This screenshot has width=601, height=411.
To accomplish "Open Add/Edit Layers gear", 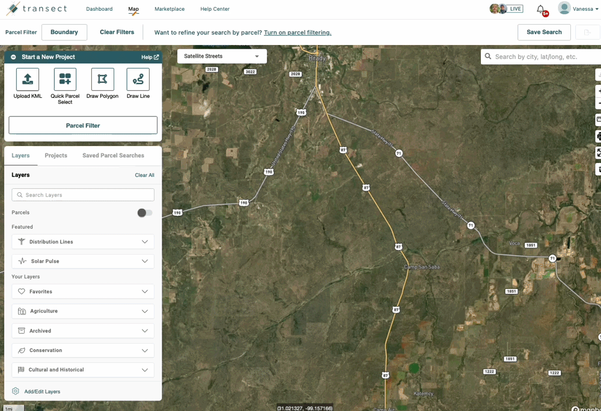I will click(16, 391).
